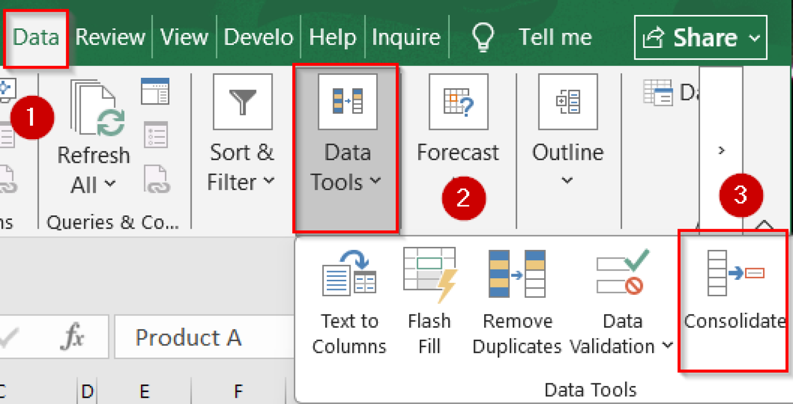
Task: Click the Text to Columns icon
Action: tap(349, 274)
